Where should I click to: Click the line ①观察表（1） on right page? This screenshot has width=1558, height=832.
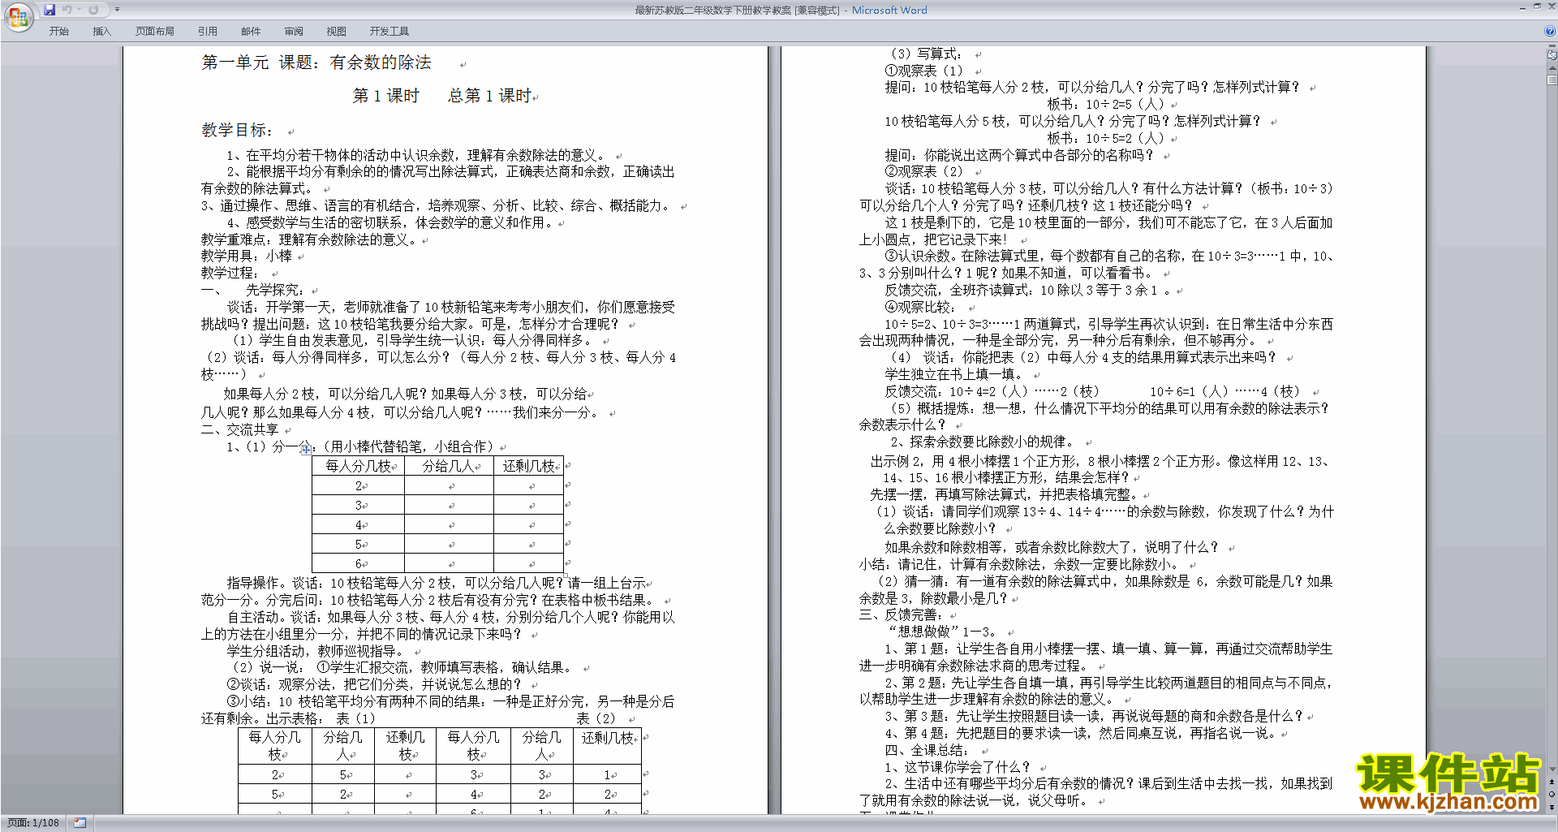tap(923, 71)
